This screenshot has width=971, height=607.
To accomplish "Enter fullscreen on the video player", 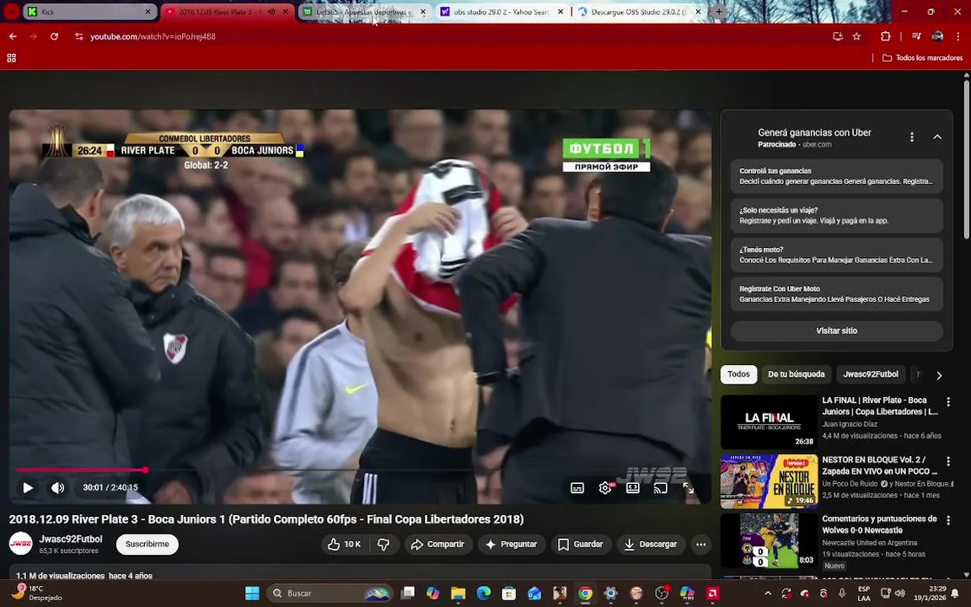I will coord(688,488).
